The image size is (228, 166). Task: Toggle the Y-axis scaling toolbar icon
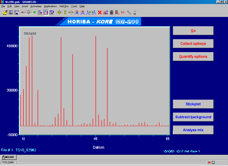(46, 12)
